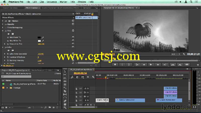This screenshot has width=201, height=113.
Task: Open Program Monitor settings wrench
Action: (184, 54)
